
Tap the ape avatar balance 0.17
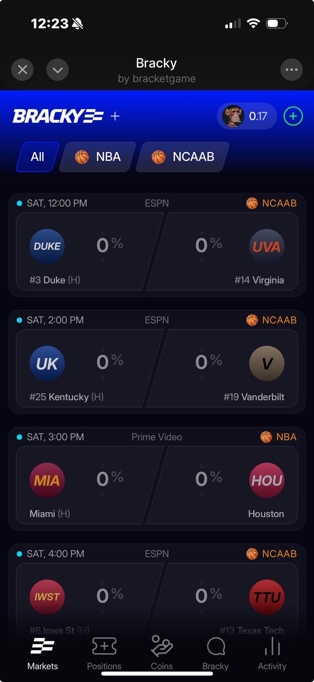coord(247,116)
